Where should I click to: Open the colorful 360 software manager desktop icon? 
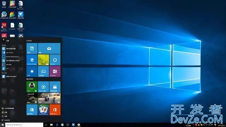coord(12,4)
